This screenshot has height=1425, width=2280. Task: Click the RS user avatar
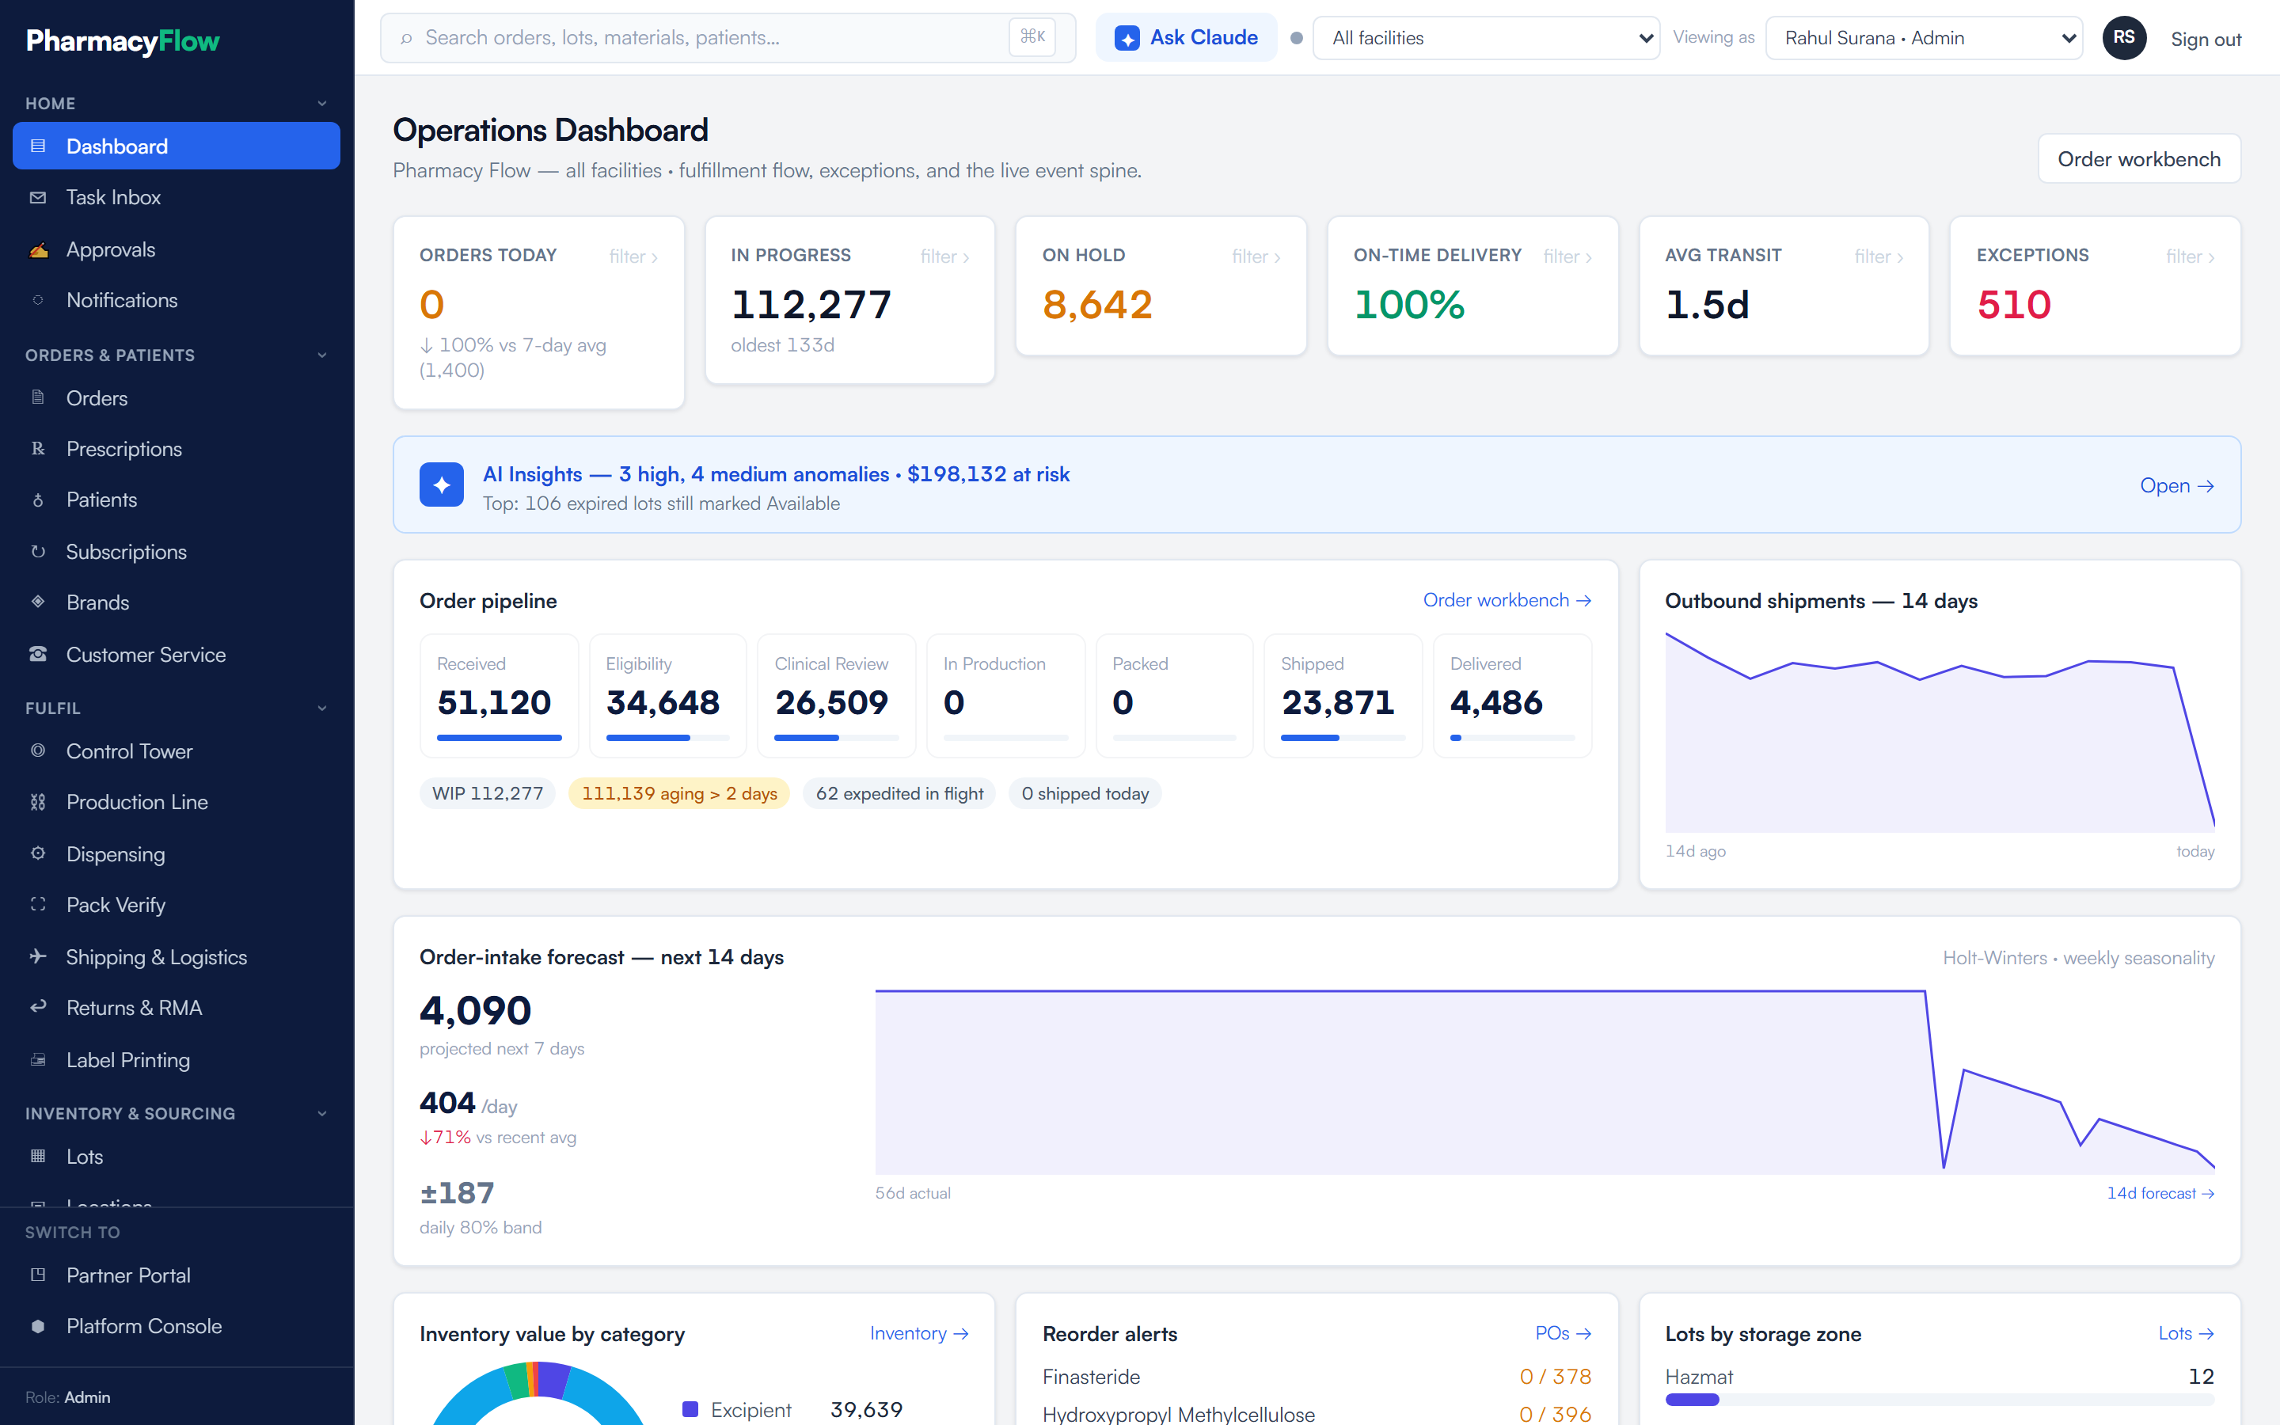click(2123, 38)
